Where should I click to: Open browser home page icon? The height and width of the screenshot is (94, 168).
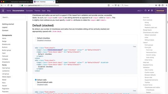(x=12, y=5)
